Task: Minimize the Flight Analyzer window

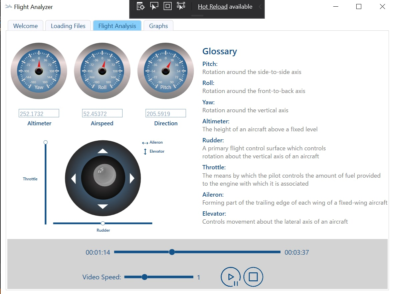Action: (x=336, y=7)
